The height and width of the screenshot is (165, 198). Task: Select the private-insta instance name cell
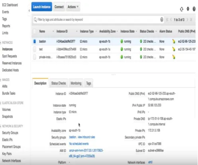45,57
